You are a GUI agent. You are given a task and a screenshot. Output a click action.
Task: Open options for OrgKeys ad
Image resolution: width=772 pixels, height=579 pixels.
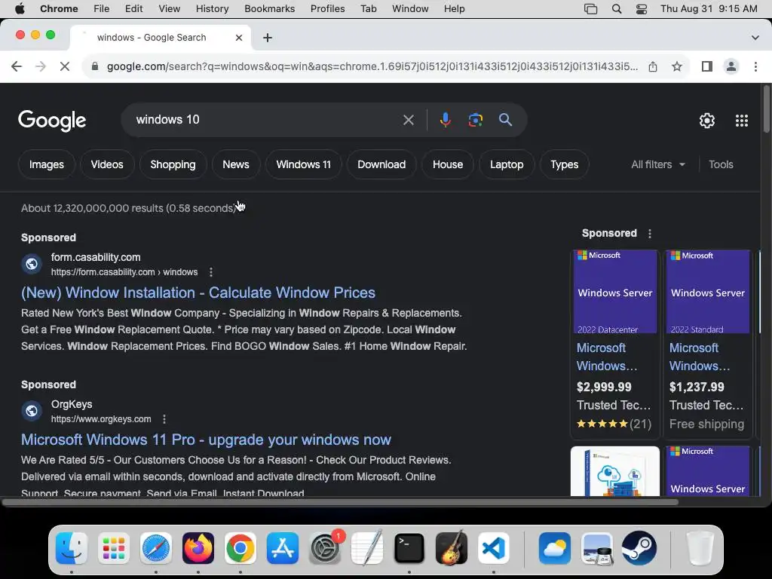coord(164,419)
